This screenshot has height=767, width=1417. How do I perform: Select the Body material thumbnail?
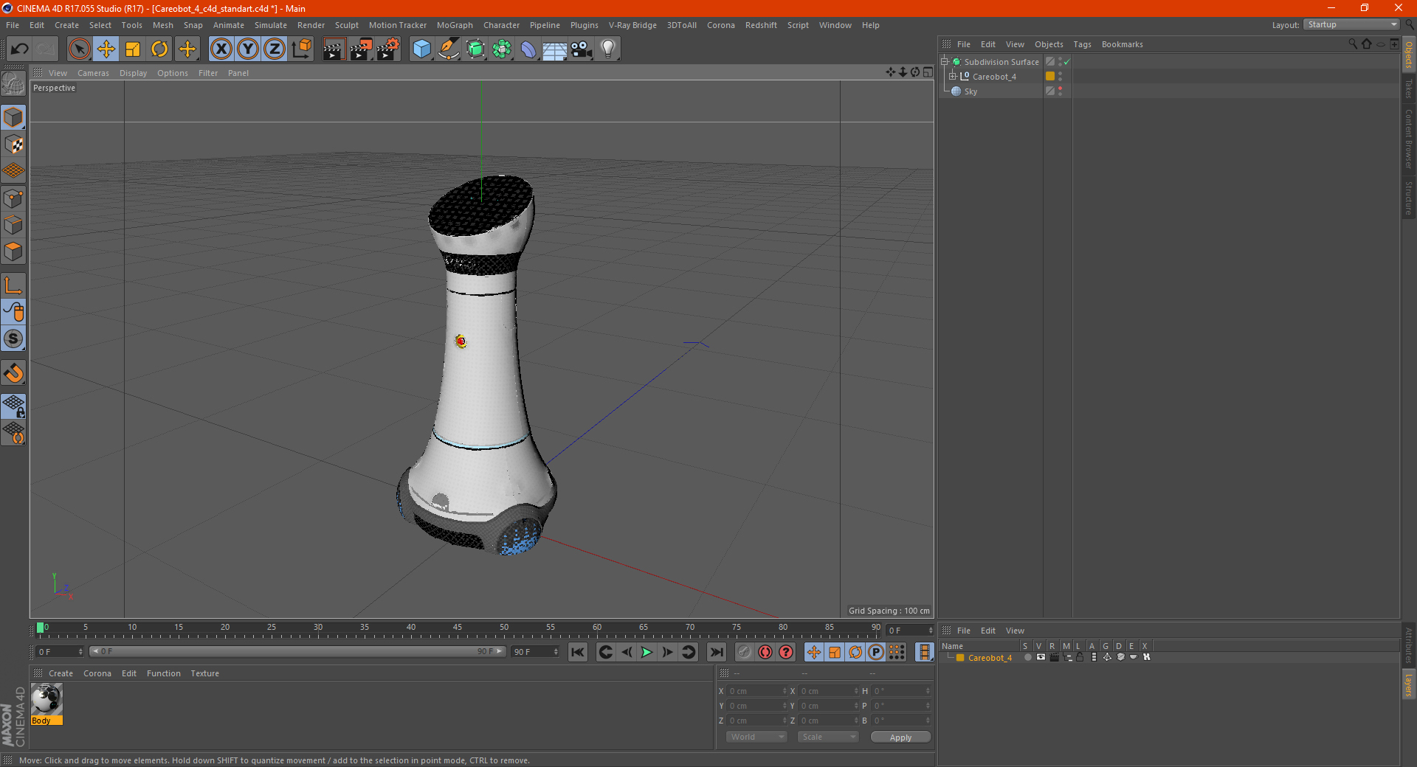pyautogui.click(x=46, y=700)
